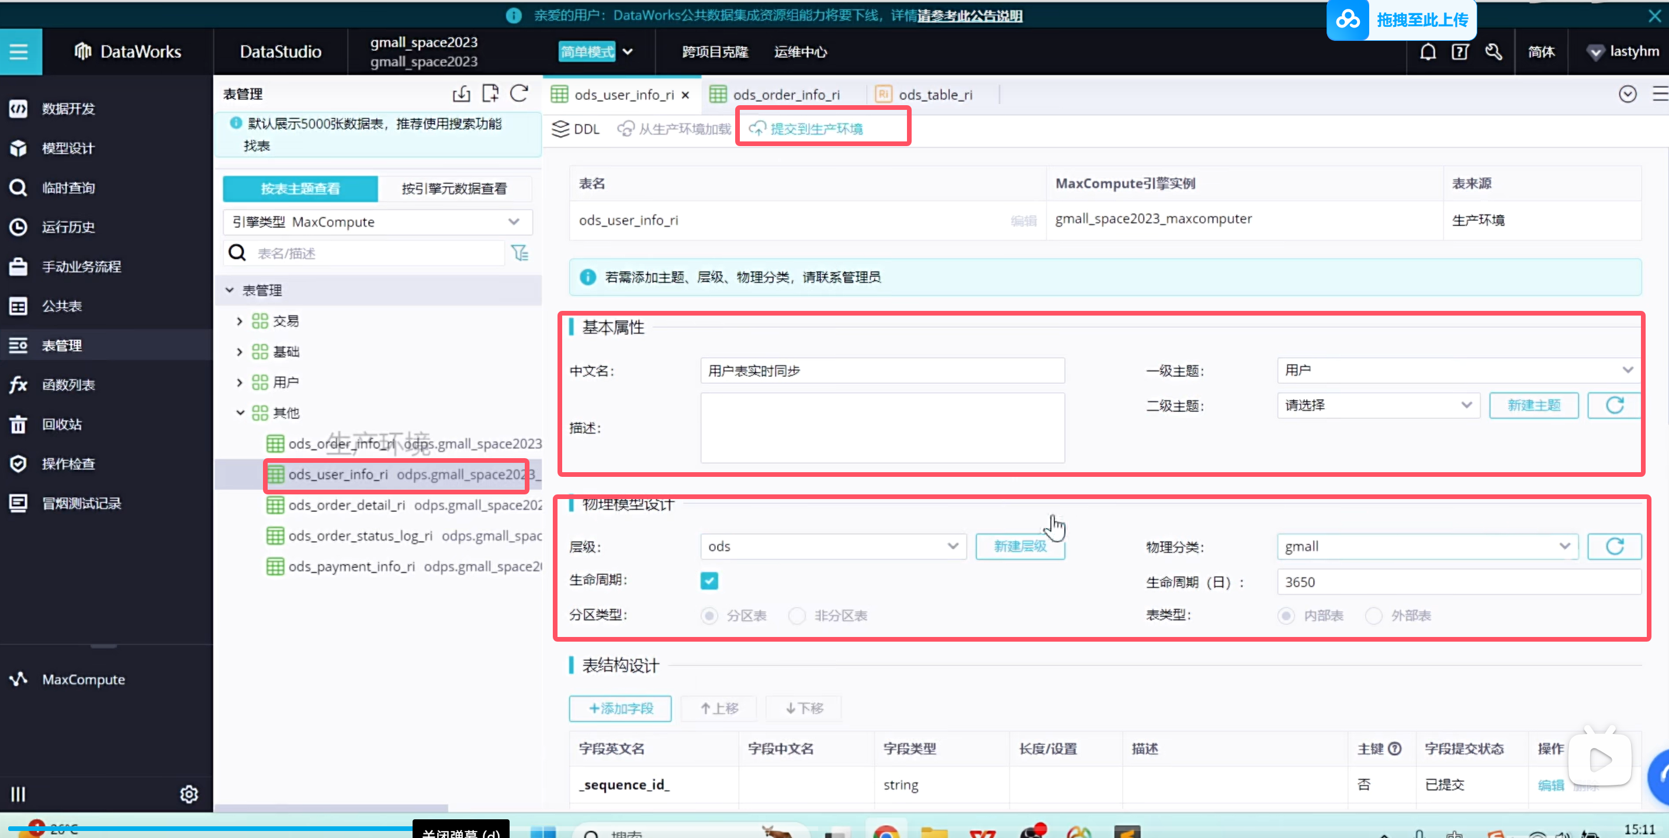
Task: Click the import table icon in 表管理 header
Action: click(x=461, y=94)
